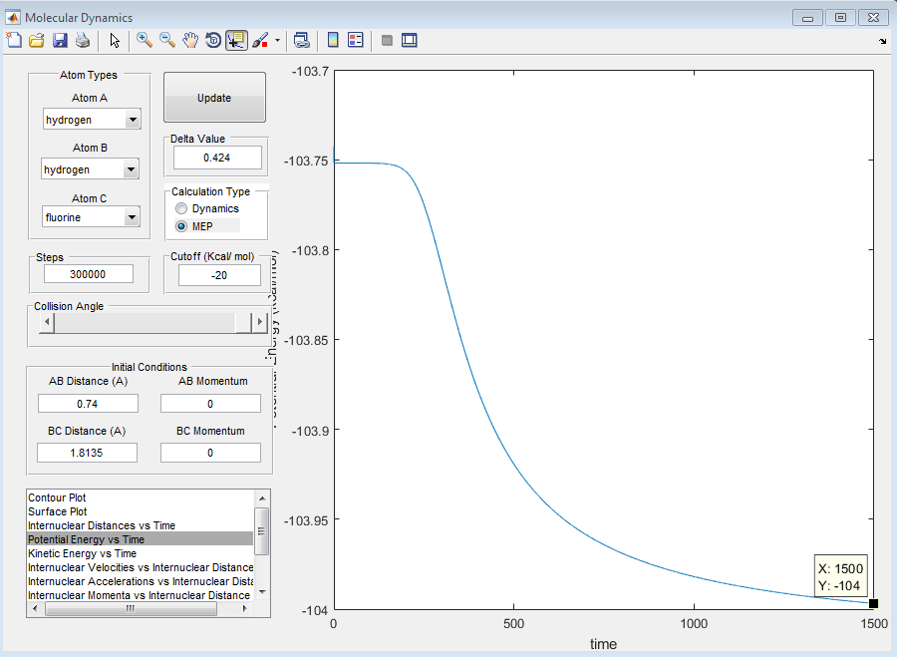Open the Atom C fluorine dropdown

(x=91, y=217)
